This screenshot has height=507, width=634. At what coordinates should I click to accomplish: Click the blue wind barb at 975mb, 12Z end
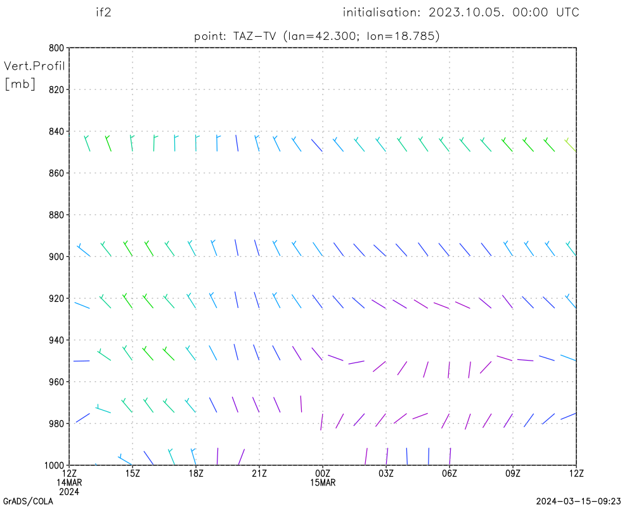[569, 416]
